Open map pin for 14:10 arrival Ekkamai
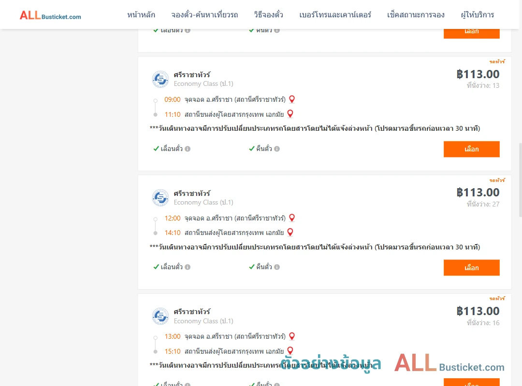 pyautogui.click(x=290, y=233)
